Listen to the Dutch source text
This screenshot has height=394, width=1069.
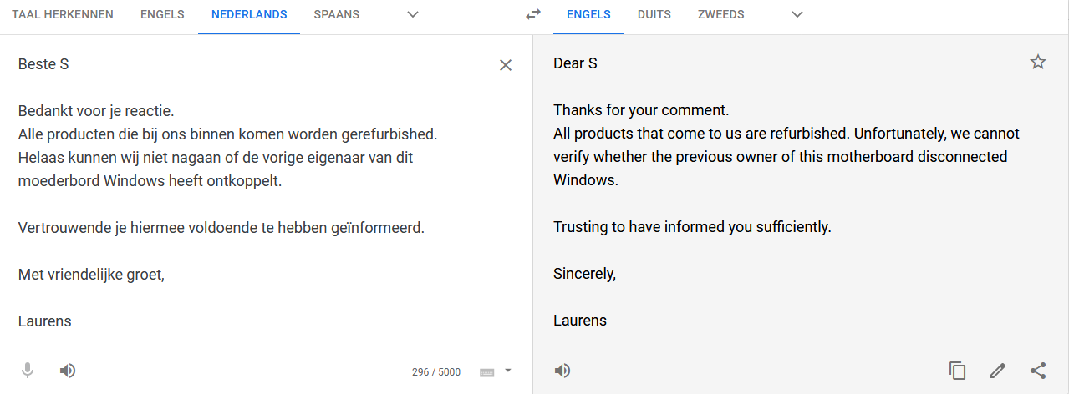tap(68, 371)
